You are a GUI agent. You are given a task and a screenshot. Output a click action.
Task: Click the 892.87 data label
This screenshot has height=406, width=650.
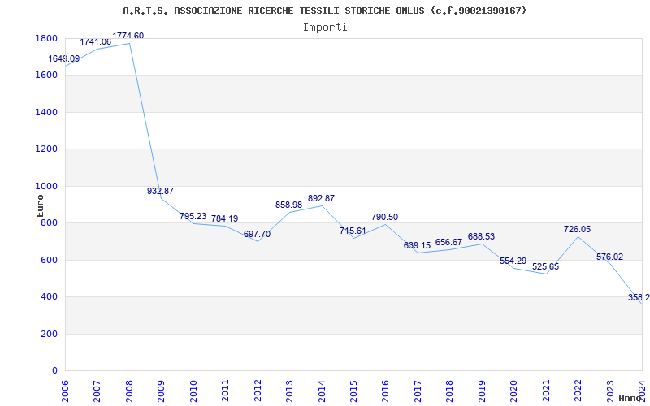321,199
